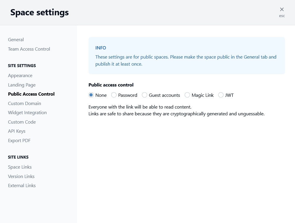295x223 pixels.
Task: Go to API Keys settings
Action: (17, 131)
